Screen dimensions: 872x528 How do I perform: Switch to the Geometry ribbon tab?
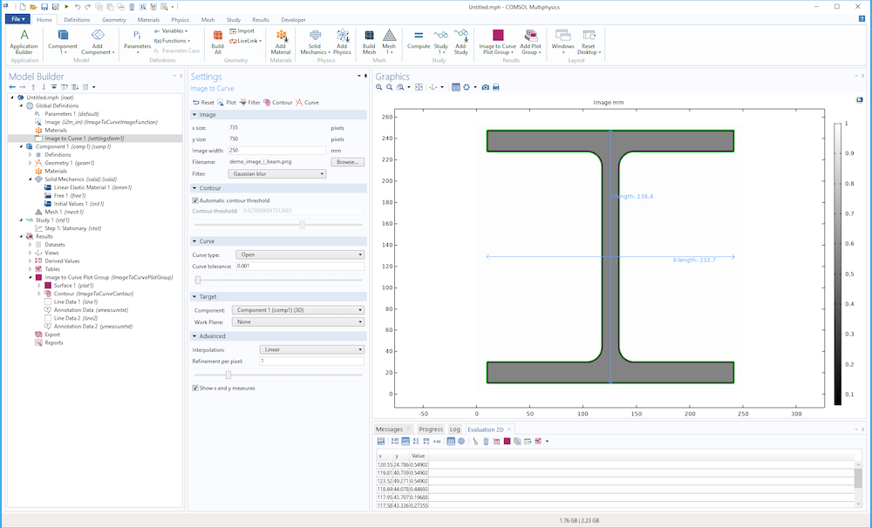pos(113,18)
